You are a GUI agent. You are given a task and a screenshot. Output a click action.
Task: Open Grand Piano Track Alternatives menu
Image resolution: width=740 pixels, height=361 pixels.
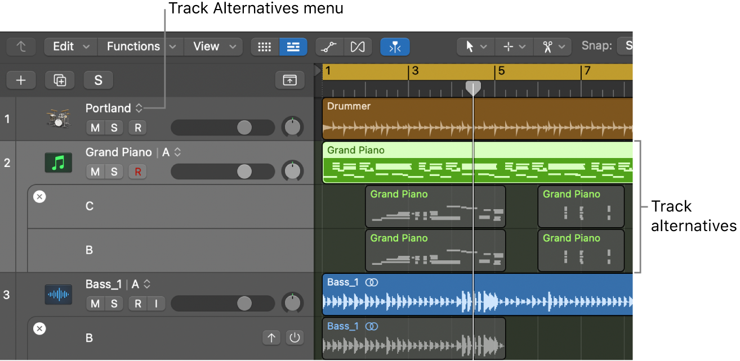(177, 152)
